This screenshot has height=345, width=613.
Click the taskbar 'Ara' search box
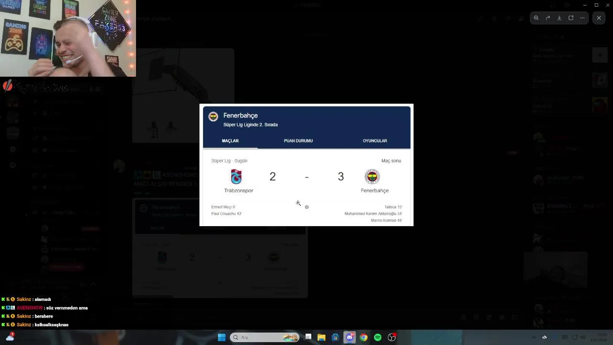point(265,337)
